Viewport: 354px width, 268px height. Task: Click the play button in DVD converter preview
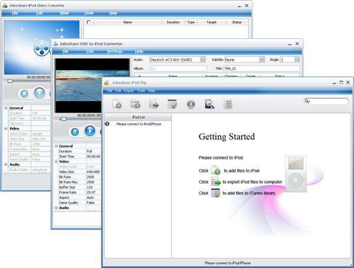click(x=90, y=131)
